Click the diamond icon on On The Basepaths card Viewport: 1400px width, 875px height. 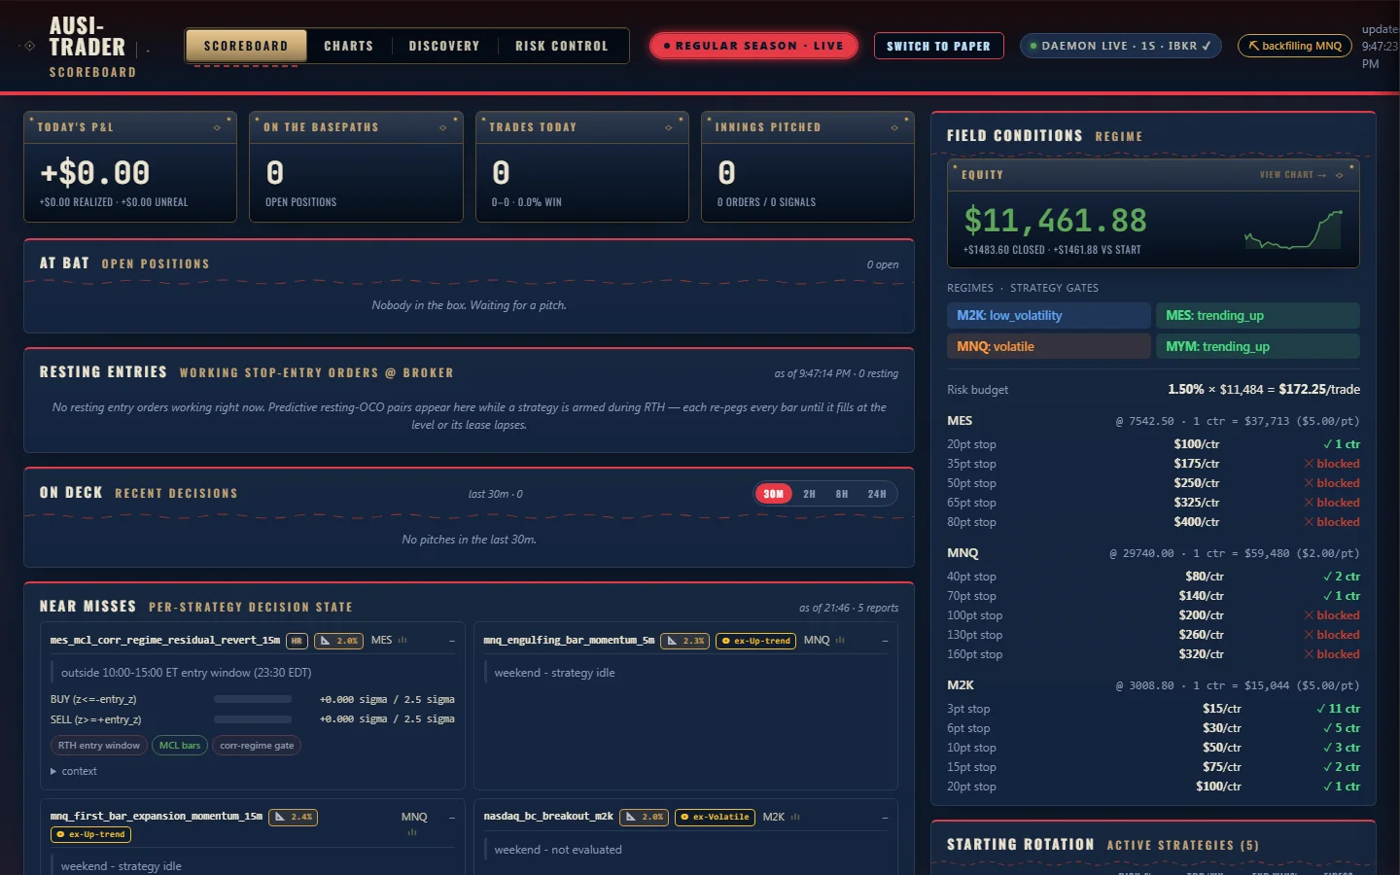(442, 127)
